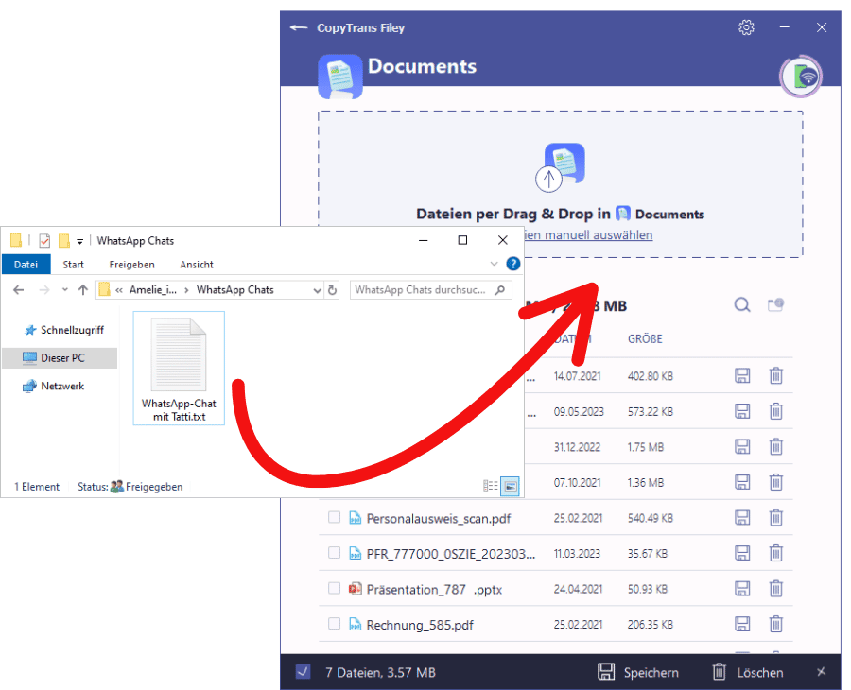Uncheck the select-all box in bottom bar
Screen dimensions: 851x690
pos(303,672)
